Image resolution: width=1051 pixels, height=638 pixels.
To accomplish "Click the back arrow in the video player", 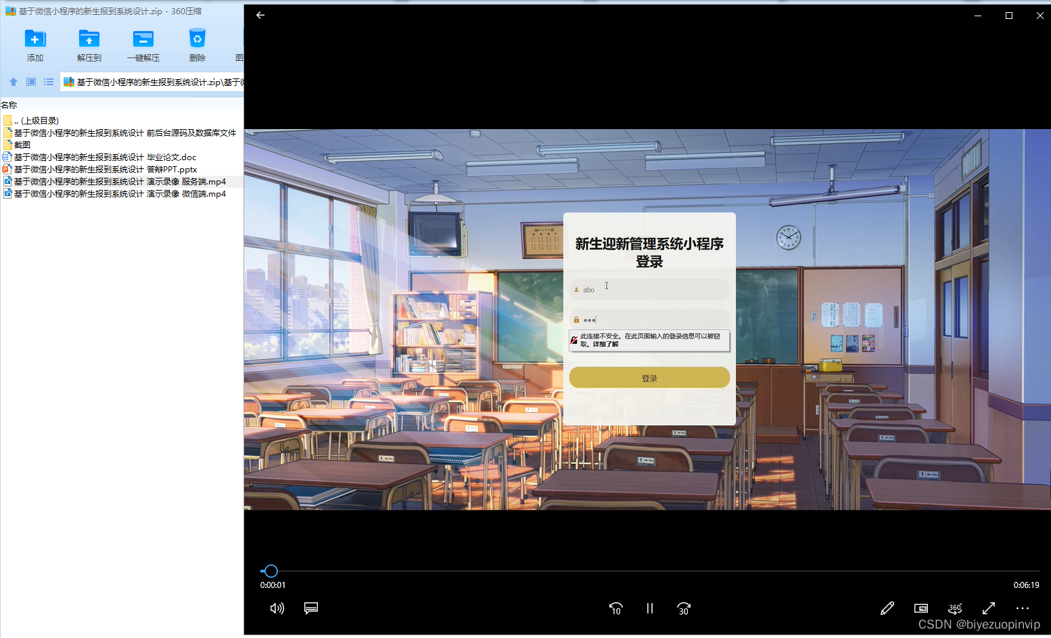I will pos(260,15).
